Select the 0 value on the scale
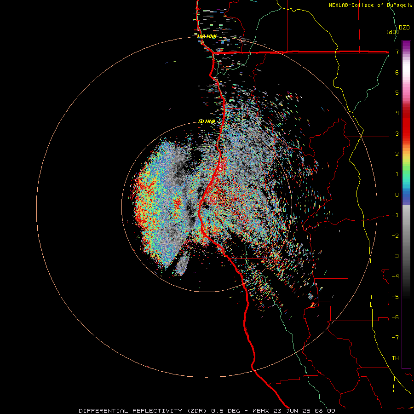 [397, 195]
